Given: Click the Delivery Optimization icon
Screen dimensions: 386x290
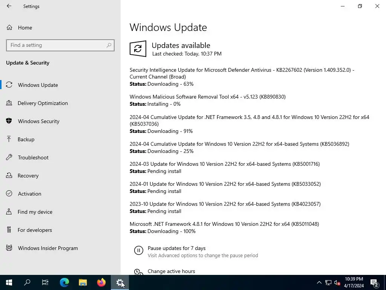Looking at the screenshot, I should [x=9, y=103].
